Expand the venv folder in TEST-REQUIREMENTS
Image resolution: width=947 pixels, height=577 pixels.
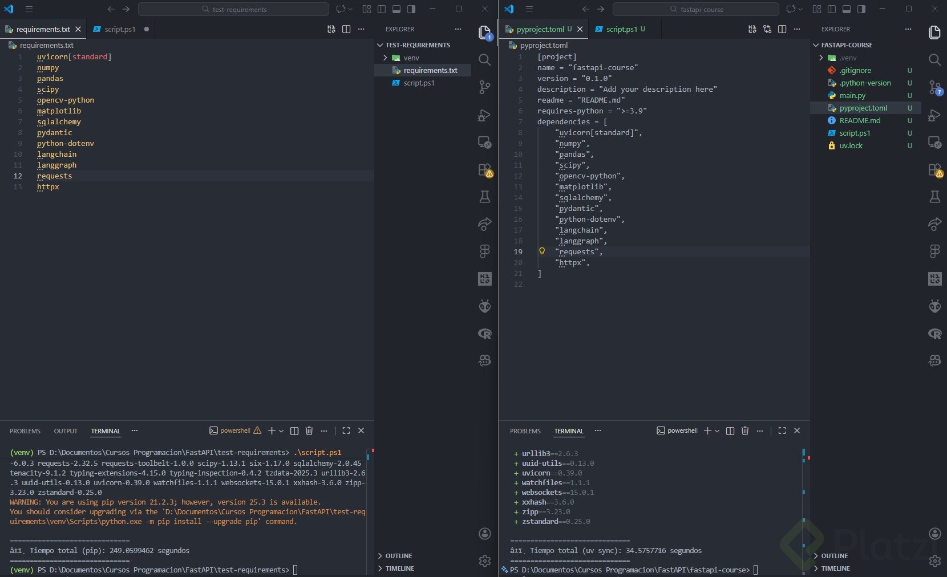411,58
